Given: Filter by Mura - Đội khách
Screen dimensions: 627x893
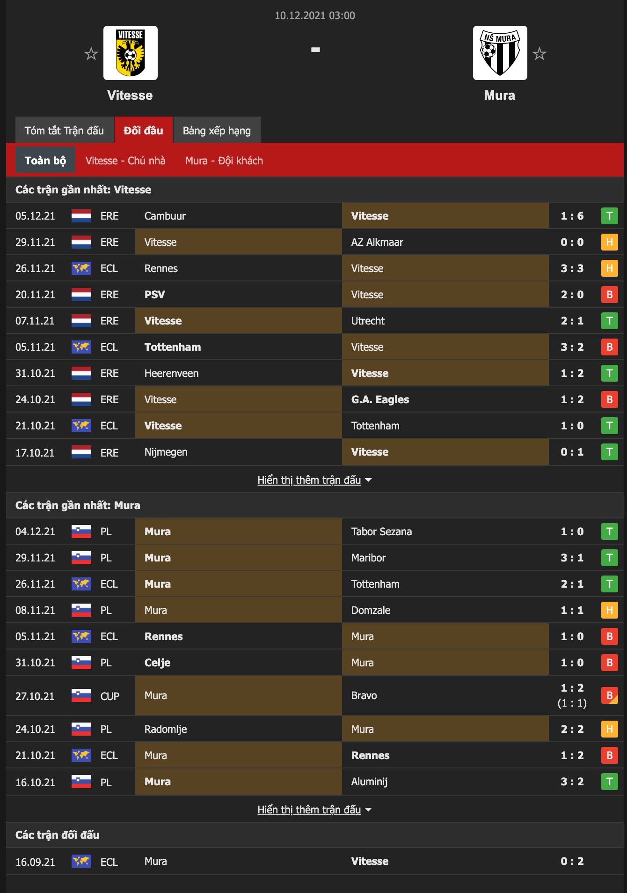Looking at the screenshot, I should pos(224,161).
